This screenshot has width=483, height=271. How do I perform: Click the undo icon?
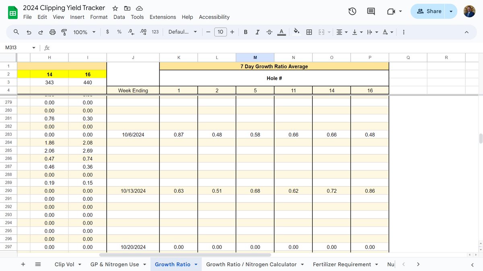(x=29, y=32)
